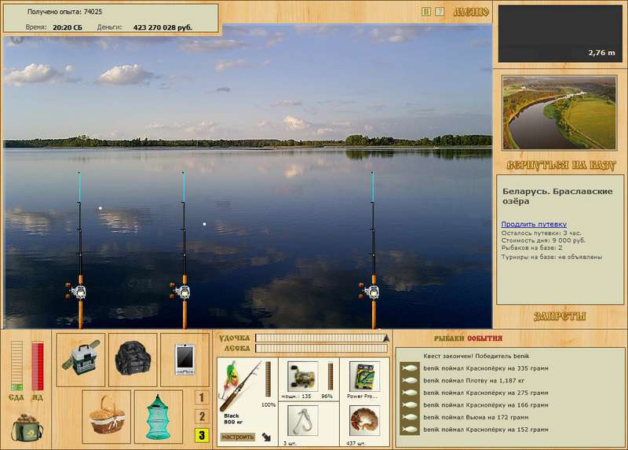Click the pause icon near МЕНЮ
Image resolution: width=628 pixels, height=450 pixels.
[426, 12]
